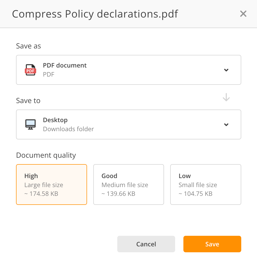Select Low document quality option
Image resolution: width=257 pixels, height=268 pixels.
click(x=206, y=185)
